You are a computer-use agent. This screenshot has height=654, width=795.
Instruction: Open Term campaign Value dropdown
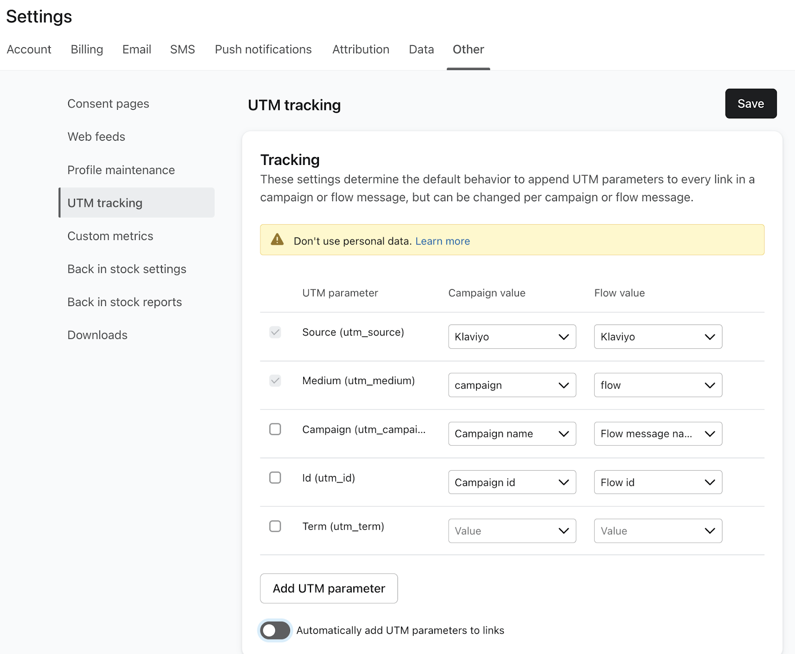pos(512,531)
